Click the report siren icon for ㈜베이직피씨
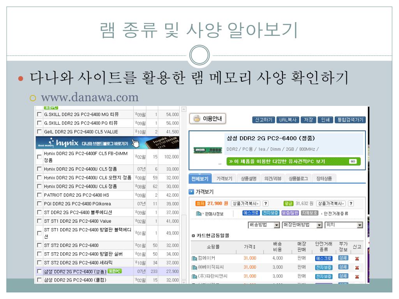The image size is (399, 299). [x=357, y=267]
